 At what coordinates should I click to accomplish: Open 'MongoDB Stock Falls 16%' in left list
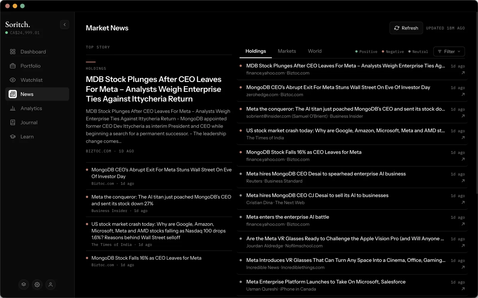point(146,258)
